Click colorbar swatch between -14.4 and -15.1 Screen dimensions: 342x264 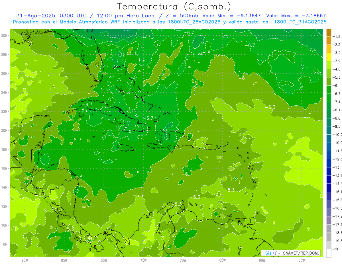pos(329,188)
